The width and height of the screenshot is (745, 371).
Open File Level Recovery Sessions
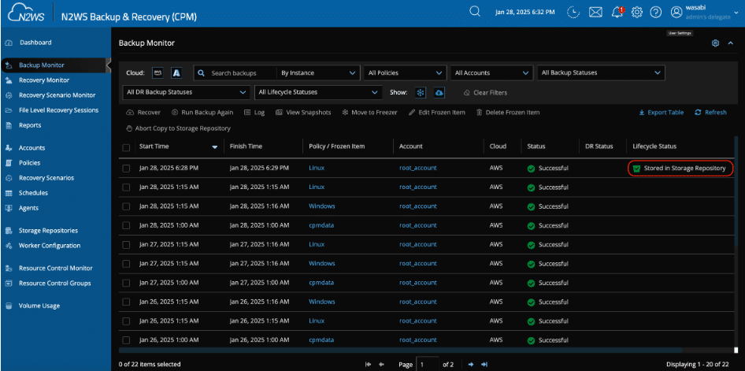(58, 110)
